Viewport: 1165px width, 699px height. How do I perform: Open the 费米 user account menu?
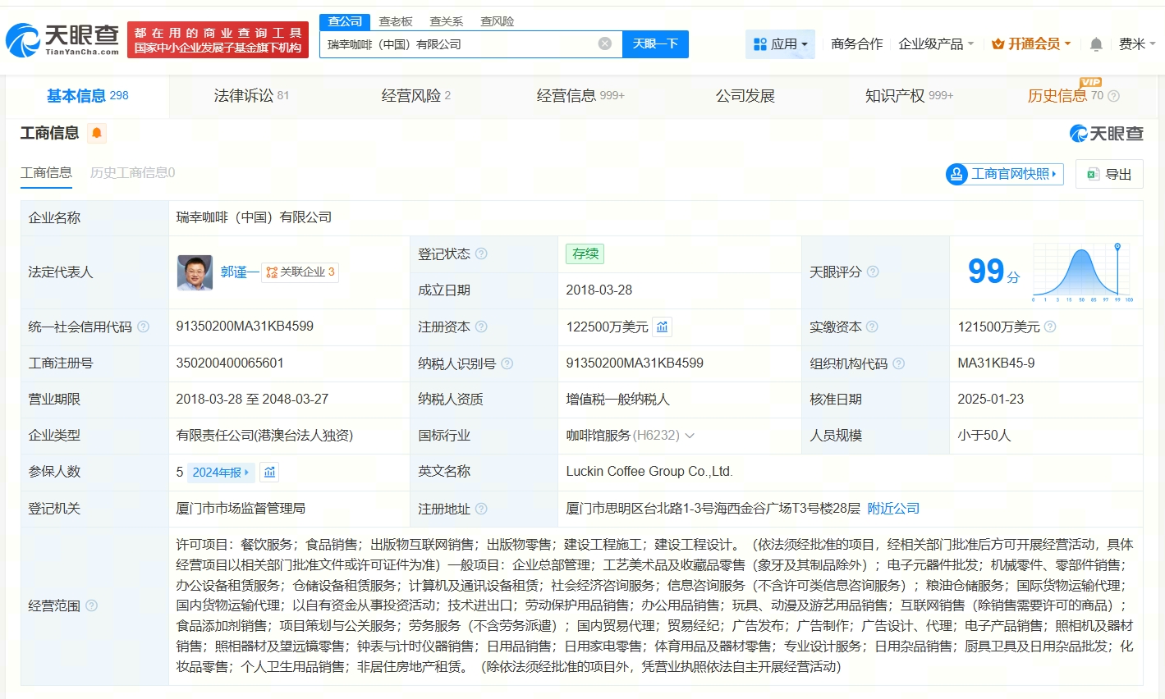click(x=1137, y=44)
